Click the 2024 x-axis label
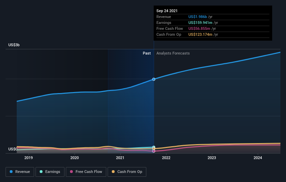 tap(258, 158)
